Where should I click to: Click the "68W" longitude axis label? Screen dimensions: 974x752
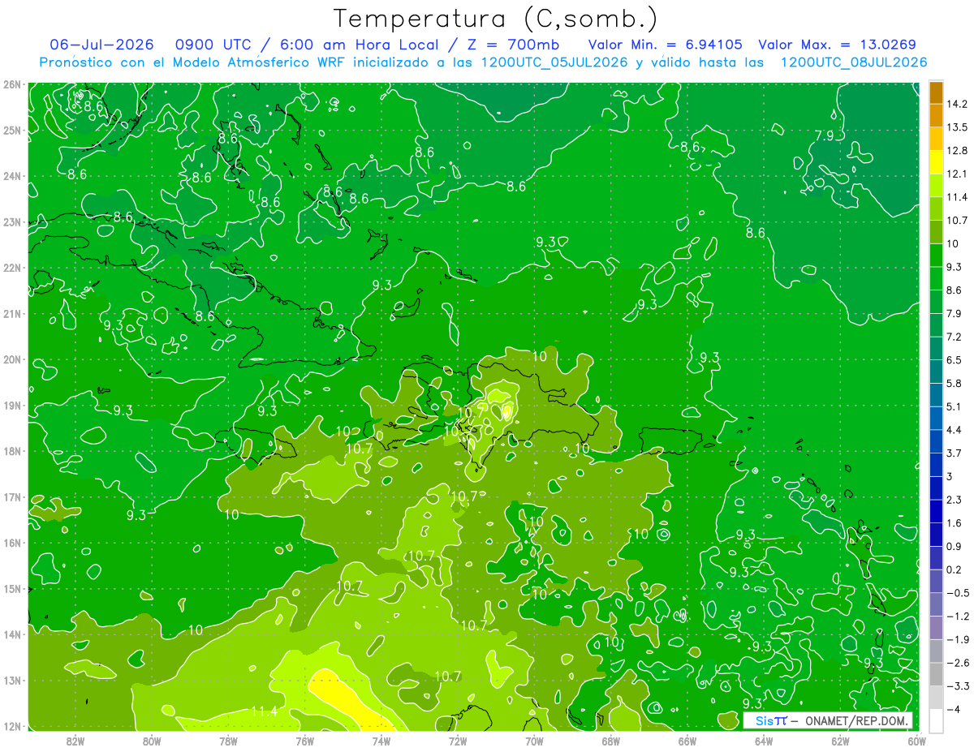click(x=611, y=741)
